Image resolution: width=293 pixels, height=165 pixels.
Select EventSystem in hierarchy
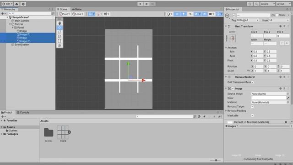click(x=22, y=45)
